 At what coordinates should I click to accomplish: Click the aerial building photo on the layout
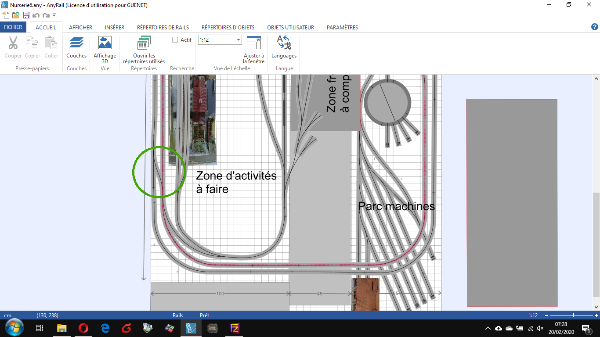coord(192,120)
